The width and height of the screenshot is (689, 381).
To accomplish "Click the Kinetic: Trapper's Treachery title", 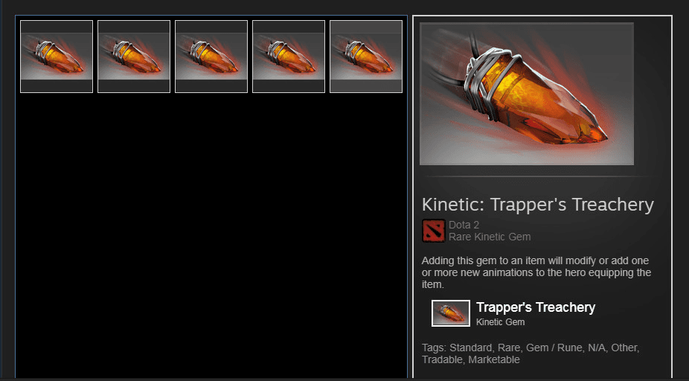I will (537, 205).
